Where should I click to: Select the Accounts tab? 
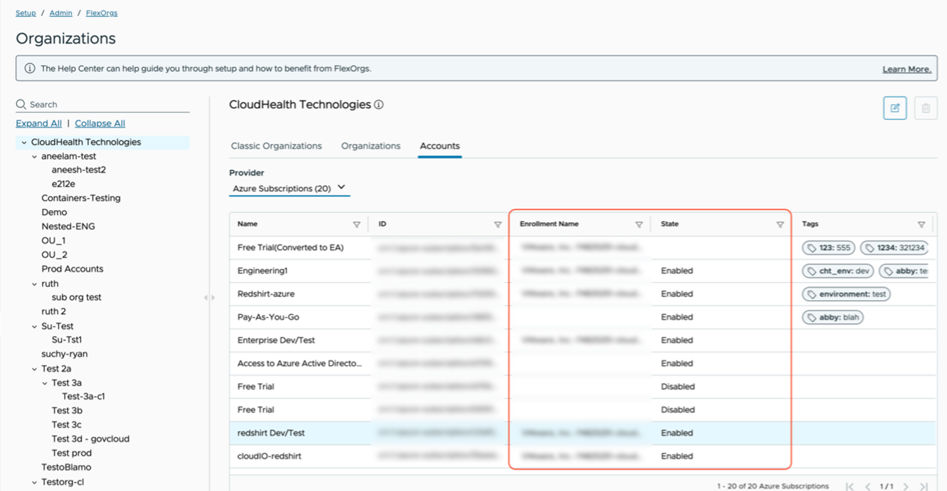coord(440,146)
